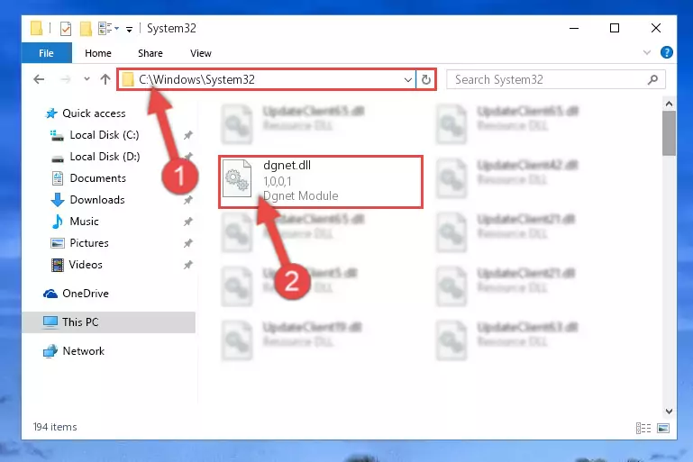Click the Videos film strip icon
693x462 pixels.
click(58, 265)
